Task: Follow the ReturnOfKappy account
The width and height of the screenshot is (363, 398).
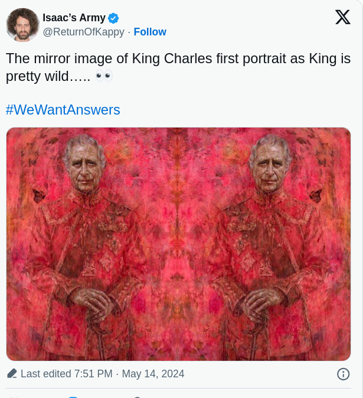Action: 150,32
